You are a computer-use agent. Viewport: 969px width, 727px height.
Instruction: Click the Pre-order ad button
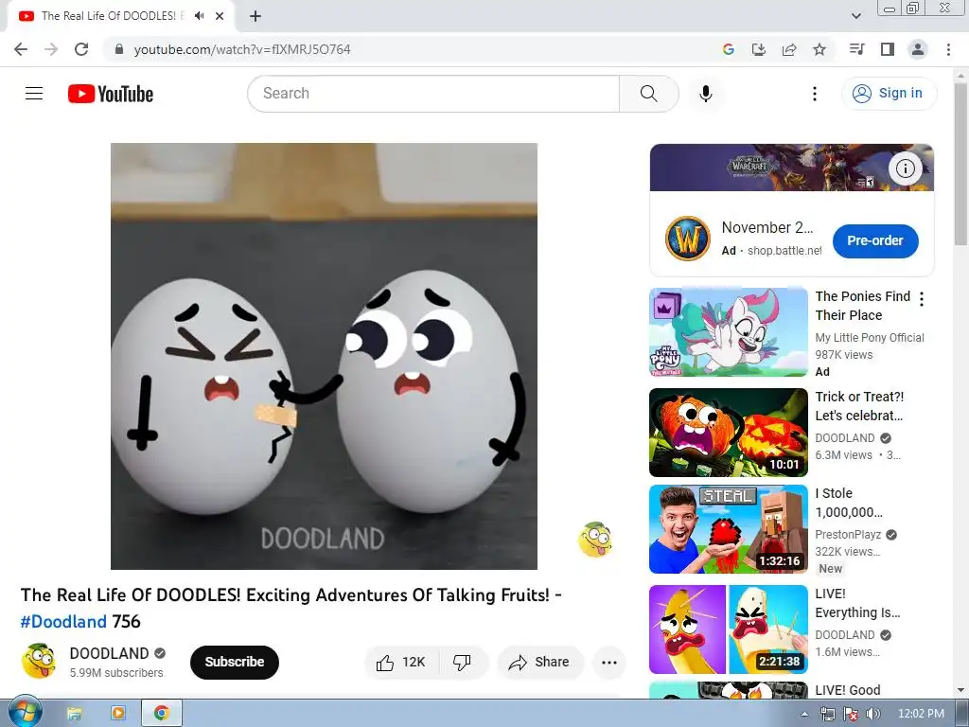[x=875, y=241]
